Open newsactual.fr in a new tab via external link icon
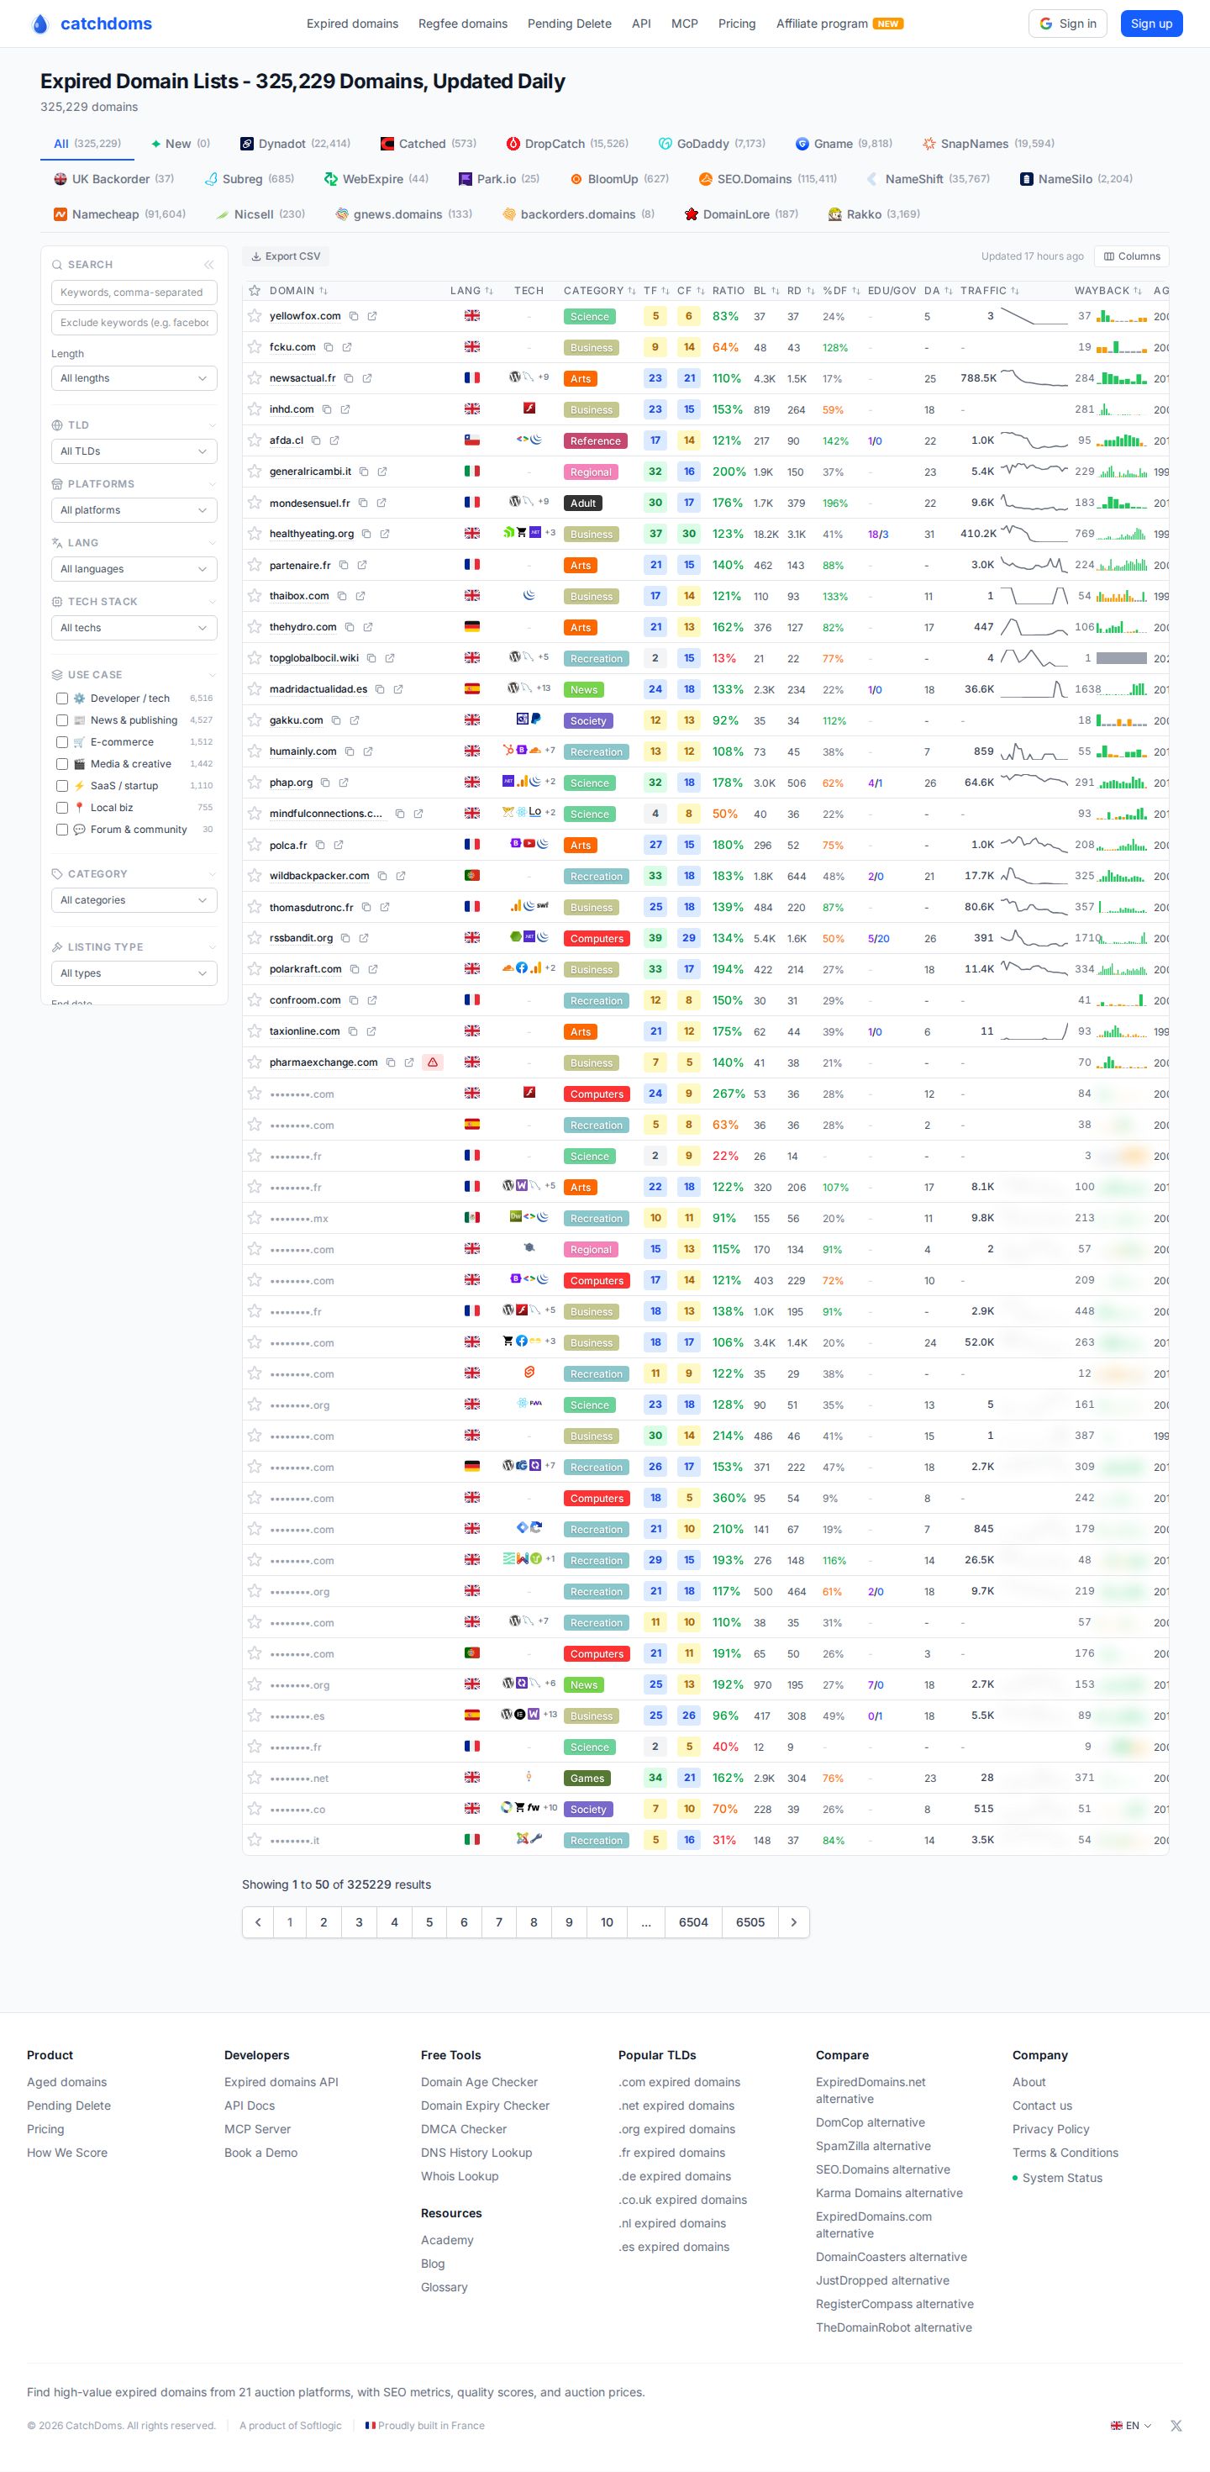This screenshot has height=2472, width=1210. [x=366, y=378]
